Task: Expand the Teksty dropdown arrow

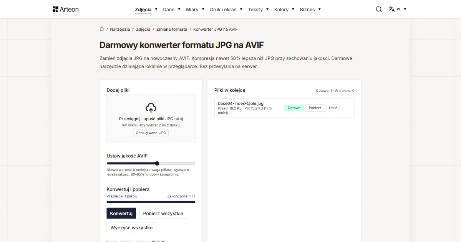Action: 267,9
